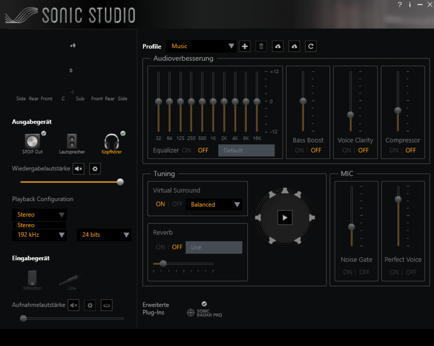Click the bottom-right rear speaker marker
This screenshot has height=346, width=434.
pyautogui.click(x=298, y=241)
